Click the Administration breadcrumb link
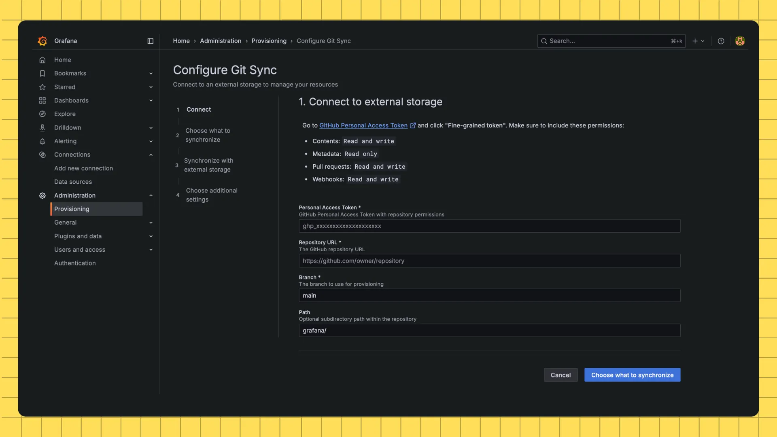 pyautogui.click(x=221, y=41)
